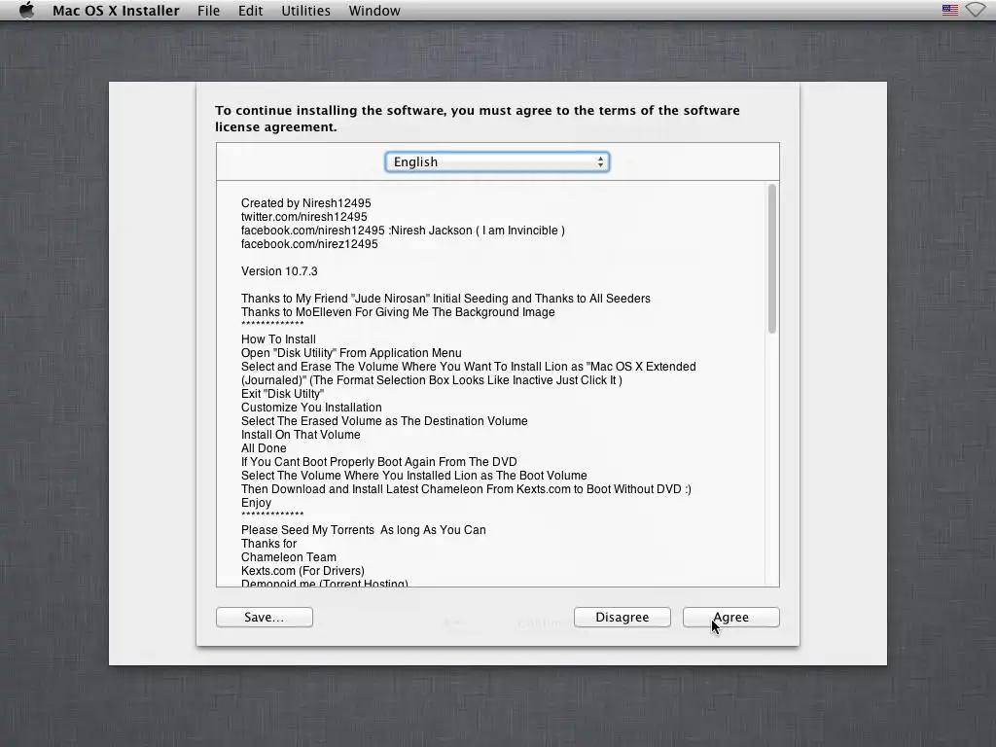996x747 pixels.
Task: Open the Edit menu
Action: [x=250, y=11]
